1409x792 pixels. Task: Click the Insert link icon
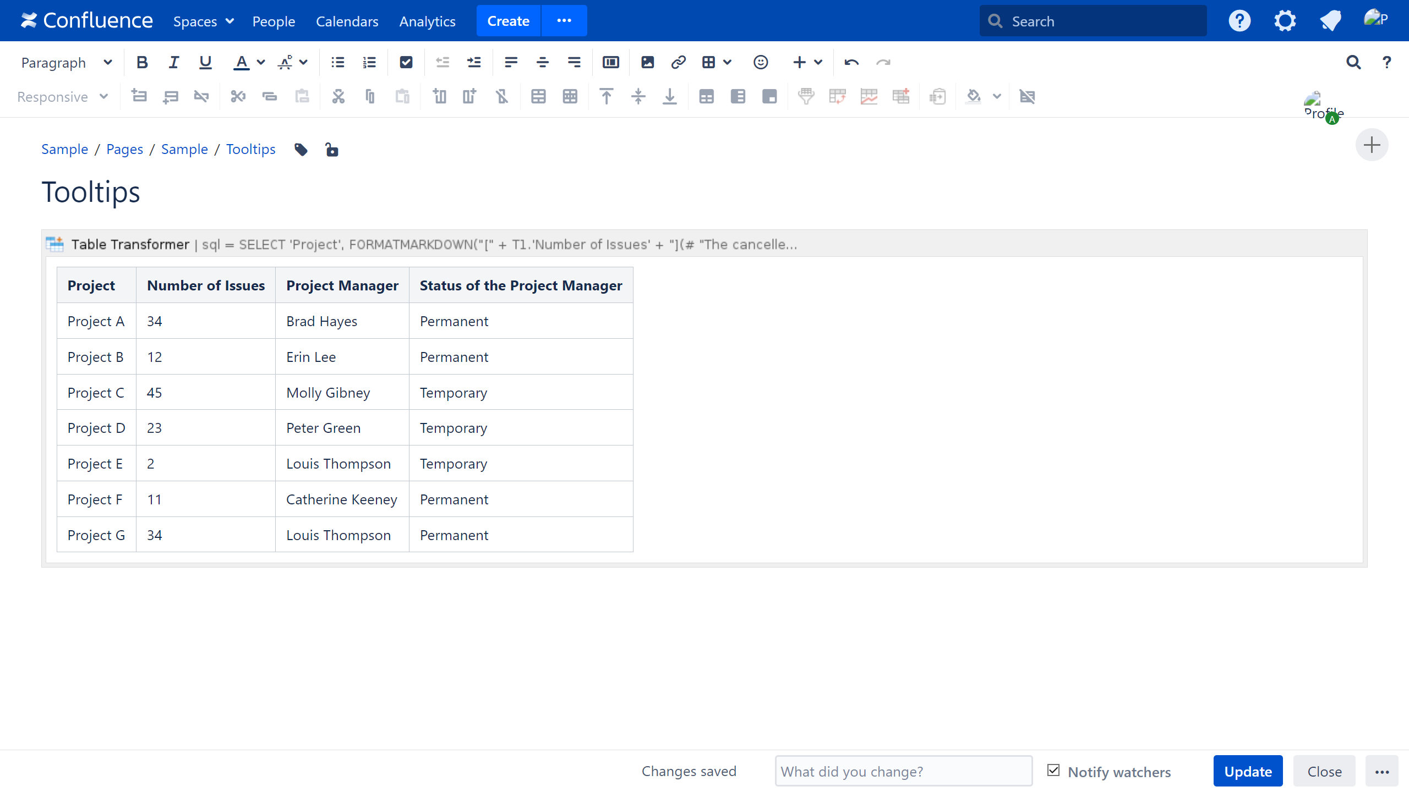(x=678, y=63)
